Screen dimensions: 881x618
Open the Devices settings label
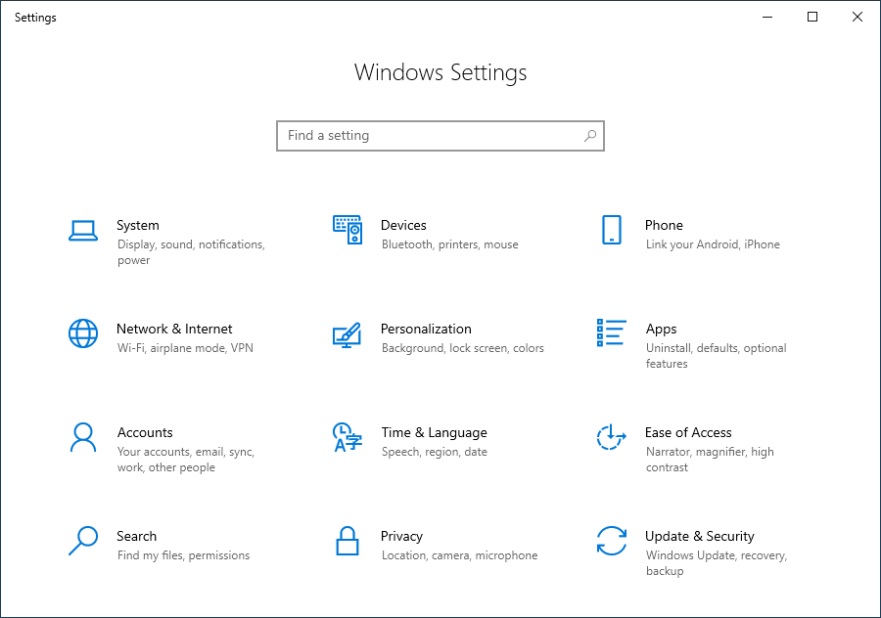click(x=403, y=225)
